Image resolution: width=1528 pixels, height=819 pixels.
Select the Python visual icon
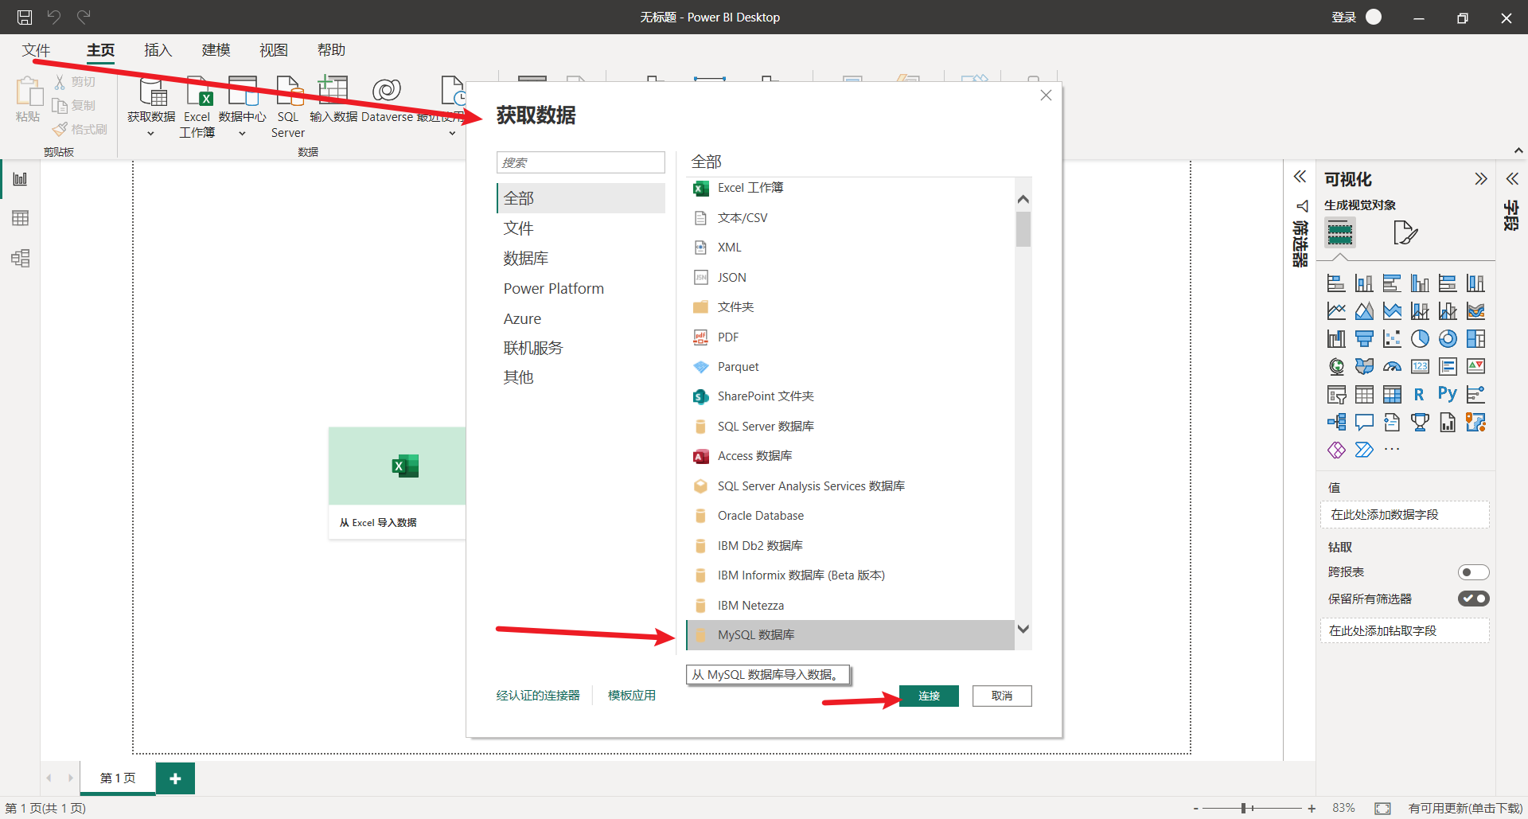tap(1448, 394)
